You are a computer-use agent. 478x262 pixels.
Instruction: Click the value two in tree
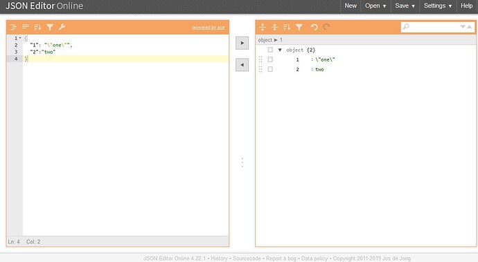(x=319, y=69)
